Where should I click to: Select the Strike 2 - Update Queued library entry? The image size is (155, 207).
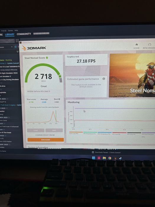point(9,63)
